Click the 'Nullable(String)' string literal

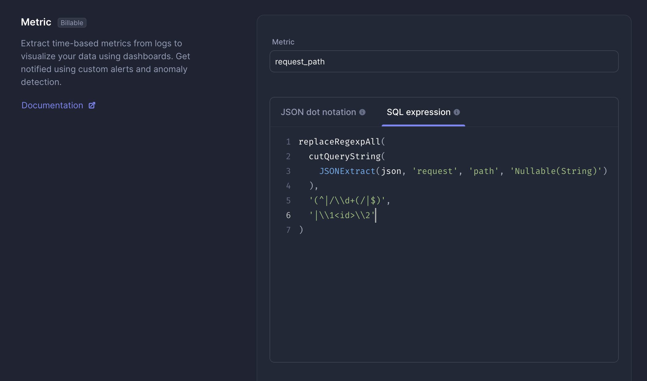tap(556, 171)
